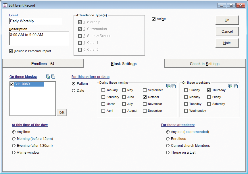Click deselect-all icon in On these weekdays
Viewport: 248px width, 174px height.
pyautogui.click(x=236, y=86)
